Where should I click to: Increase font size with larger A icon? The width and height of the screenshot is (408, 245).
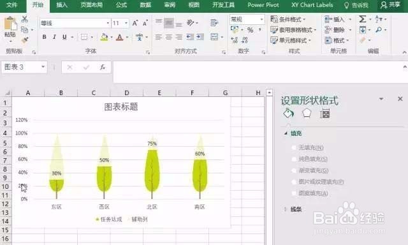[x=135, y=23]
